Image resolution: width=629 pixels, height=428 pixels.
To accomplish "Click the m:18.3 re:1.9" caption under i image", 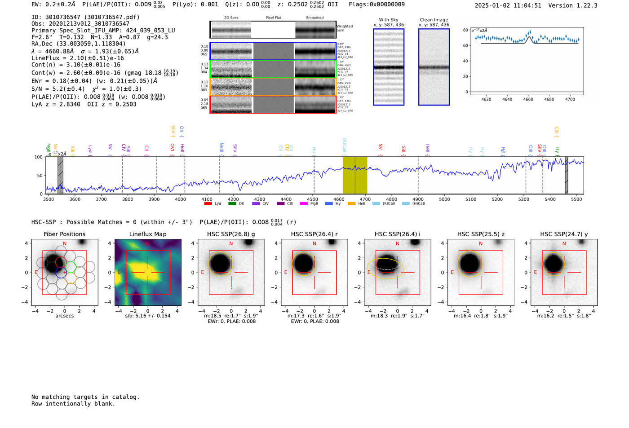I will pos(398,316).
